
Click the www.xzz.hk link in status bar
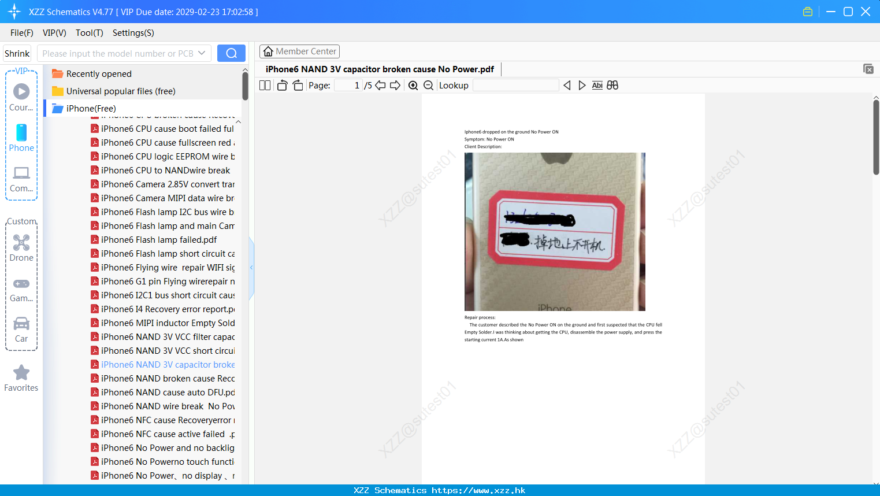click(478, 490)
